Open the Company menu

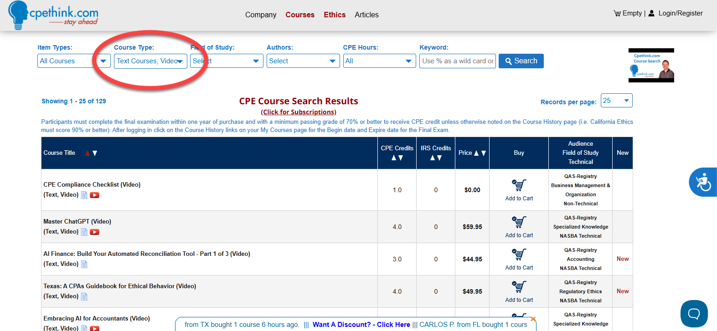coord(261,15)
